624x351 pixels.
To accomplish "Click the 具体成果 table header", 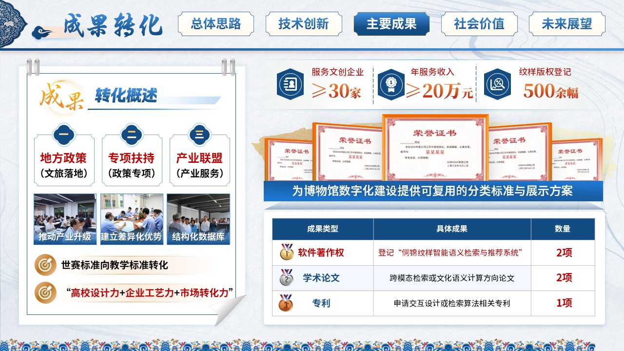I will (452, 229).
